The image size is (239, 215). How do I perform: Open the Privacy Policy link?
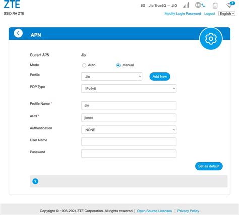coord(188,211)
